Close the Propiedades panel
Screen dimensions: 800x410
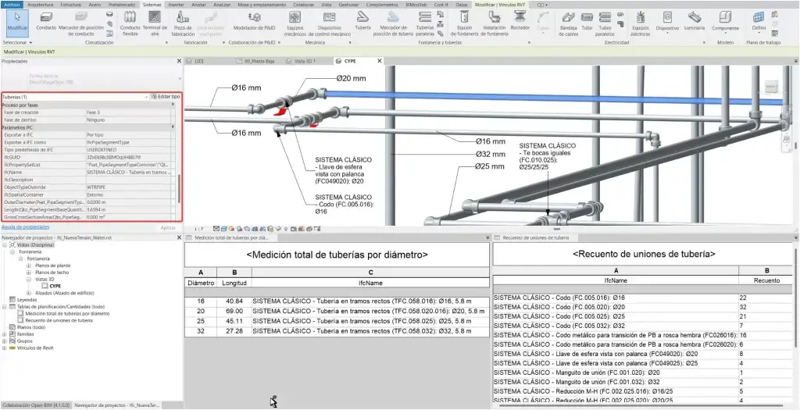[x=179, y=61]
